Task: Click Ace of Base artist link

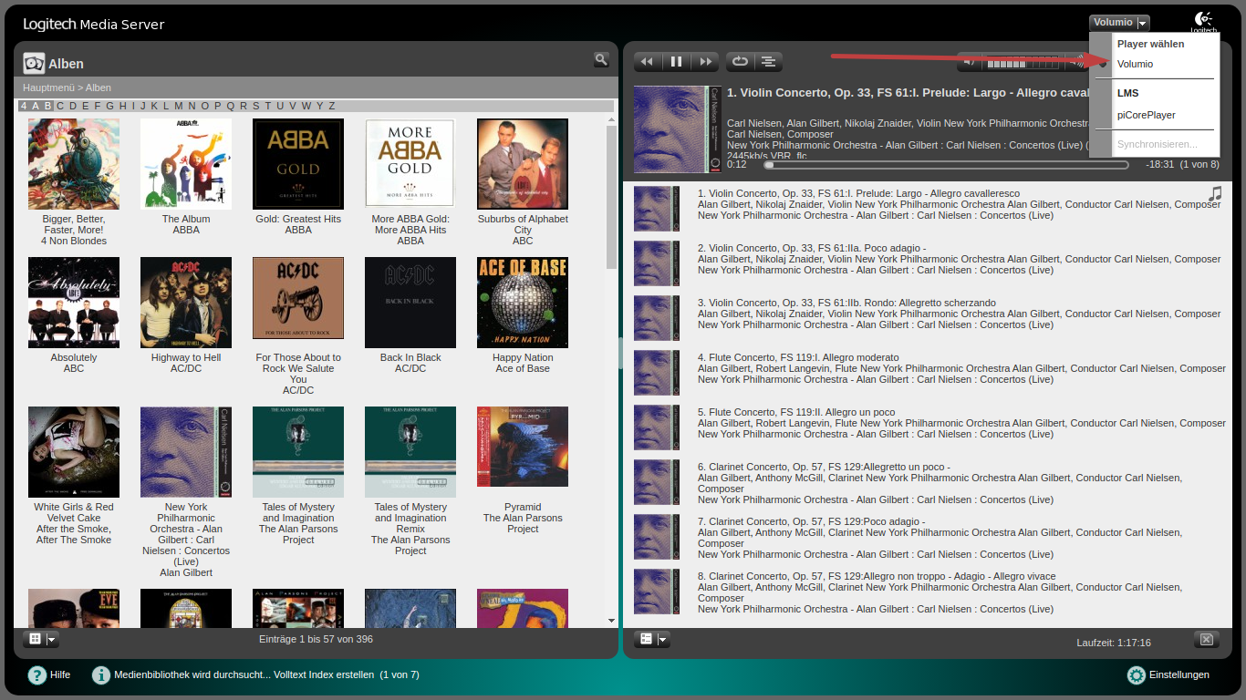Action: pos(523,368)
